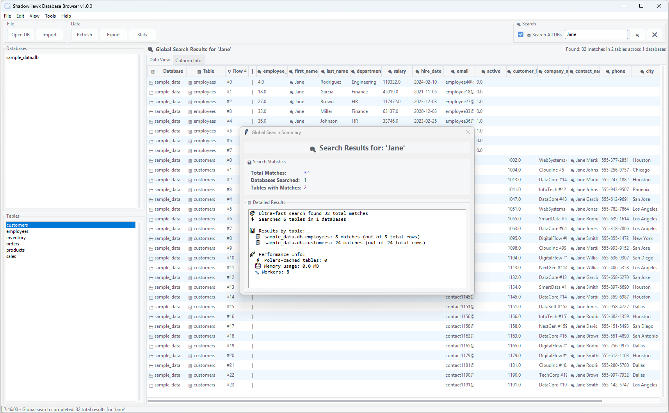Click the Rodriguez last name cell
The image size is (669, 413).
pos(334,82)
